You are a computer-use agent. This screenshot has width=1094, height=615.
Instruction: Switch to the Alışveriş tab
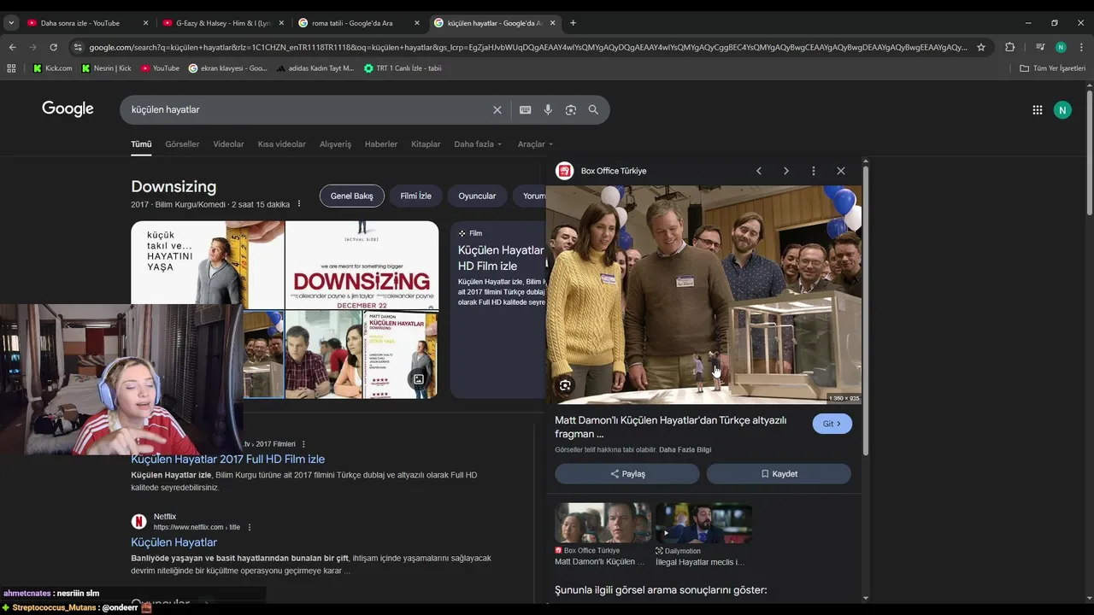(335, 144)
